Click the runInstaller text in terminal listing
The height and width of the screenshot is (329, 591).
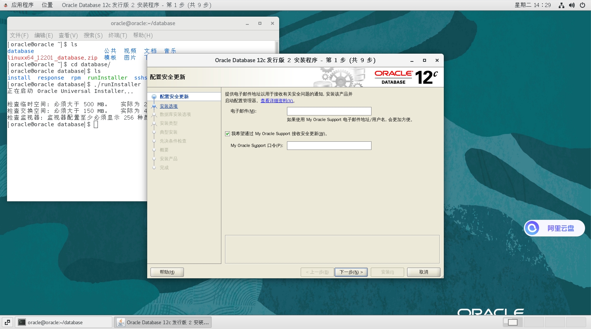[x=108, y=78]
